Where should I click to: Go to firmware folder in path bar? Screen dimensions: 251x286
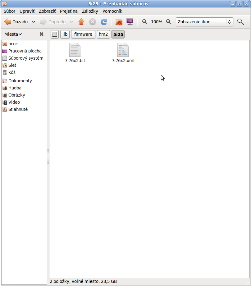point(83,34)
